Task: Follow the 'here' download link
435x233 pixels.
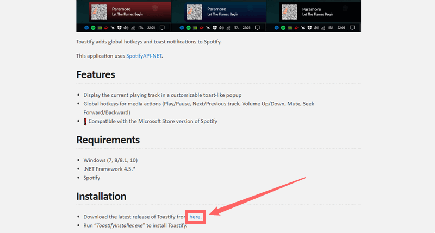Action: [x=195, y=217]
